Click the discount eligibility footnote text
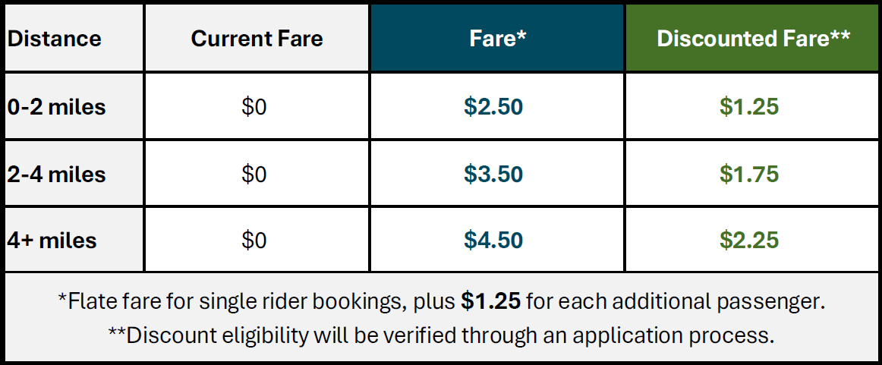Image resolution: width=882 pixels, height=365 pixels. (x=440, y=335)
